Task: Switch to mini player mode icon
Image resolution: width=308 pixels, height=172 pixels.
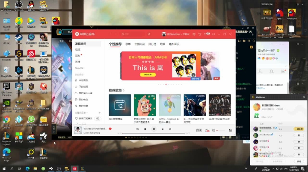Action: coord(213,34)
